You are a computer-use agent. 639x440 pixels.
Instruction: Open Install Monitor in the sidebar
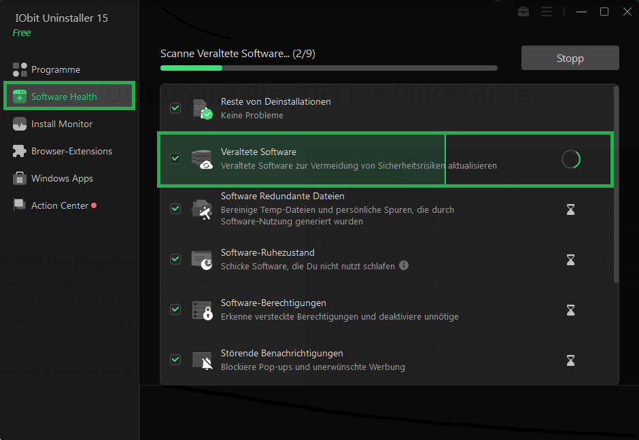pyautogui.click(x=69, y=124)
